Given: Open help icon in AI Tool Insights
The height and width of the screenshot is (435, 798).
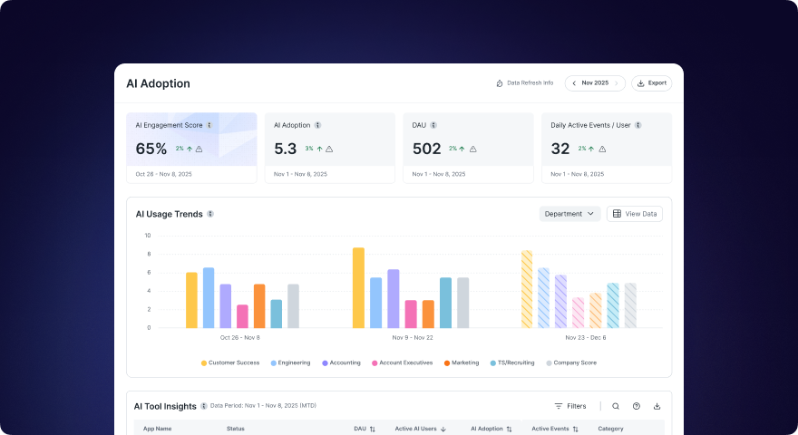Looking at the screenshot, I should click(637, 407).
